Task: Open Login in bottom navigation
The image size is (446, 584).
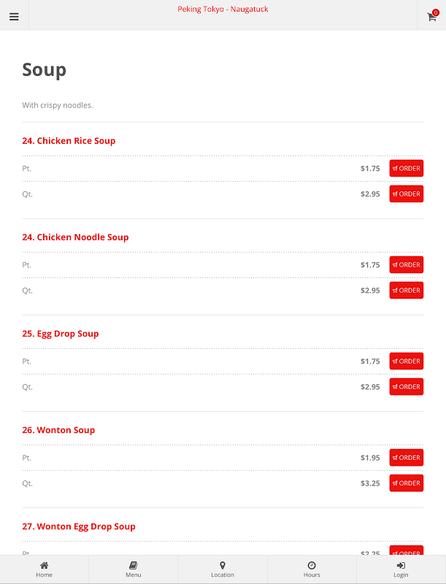Action: coord(401,569)
